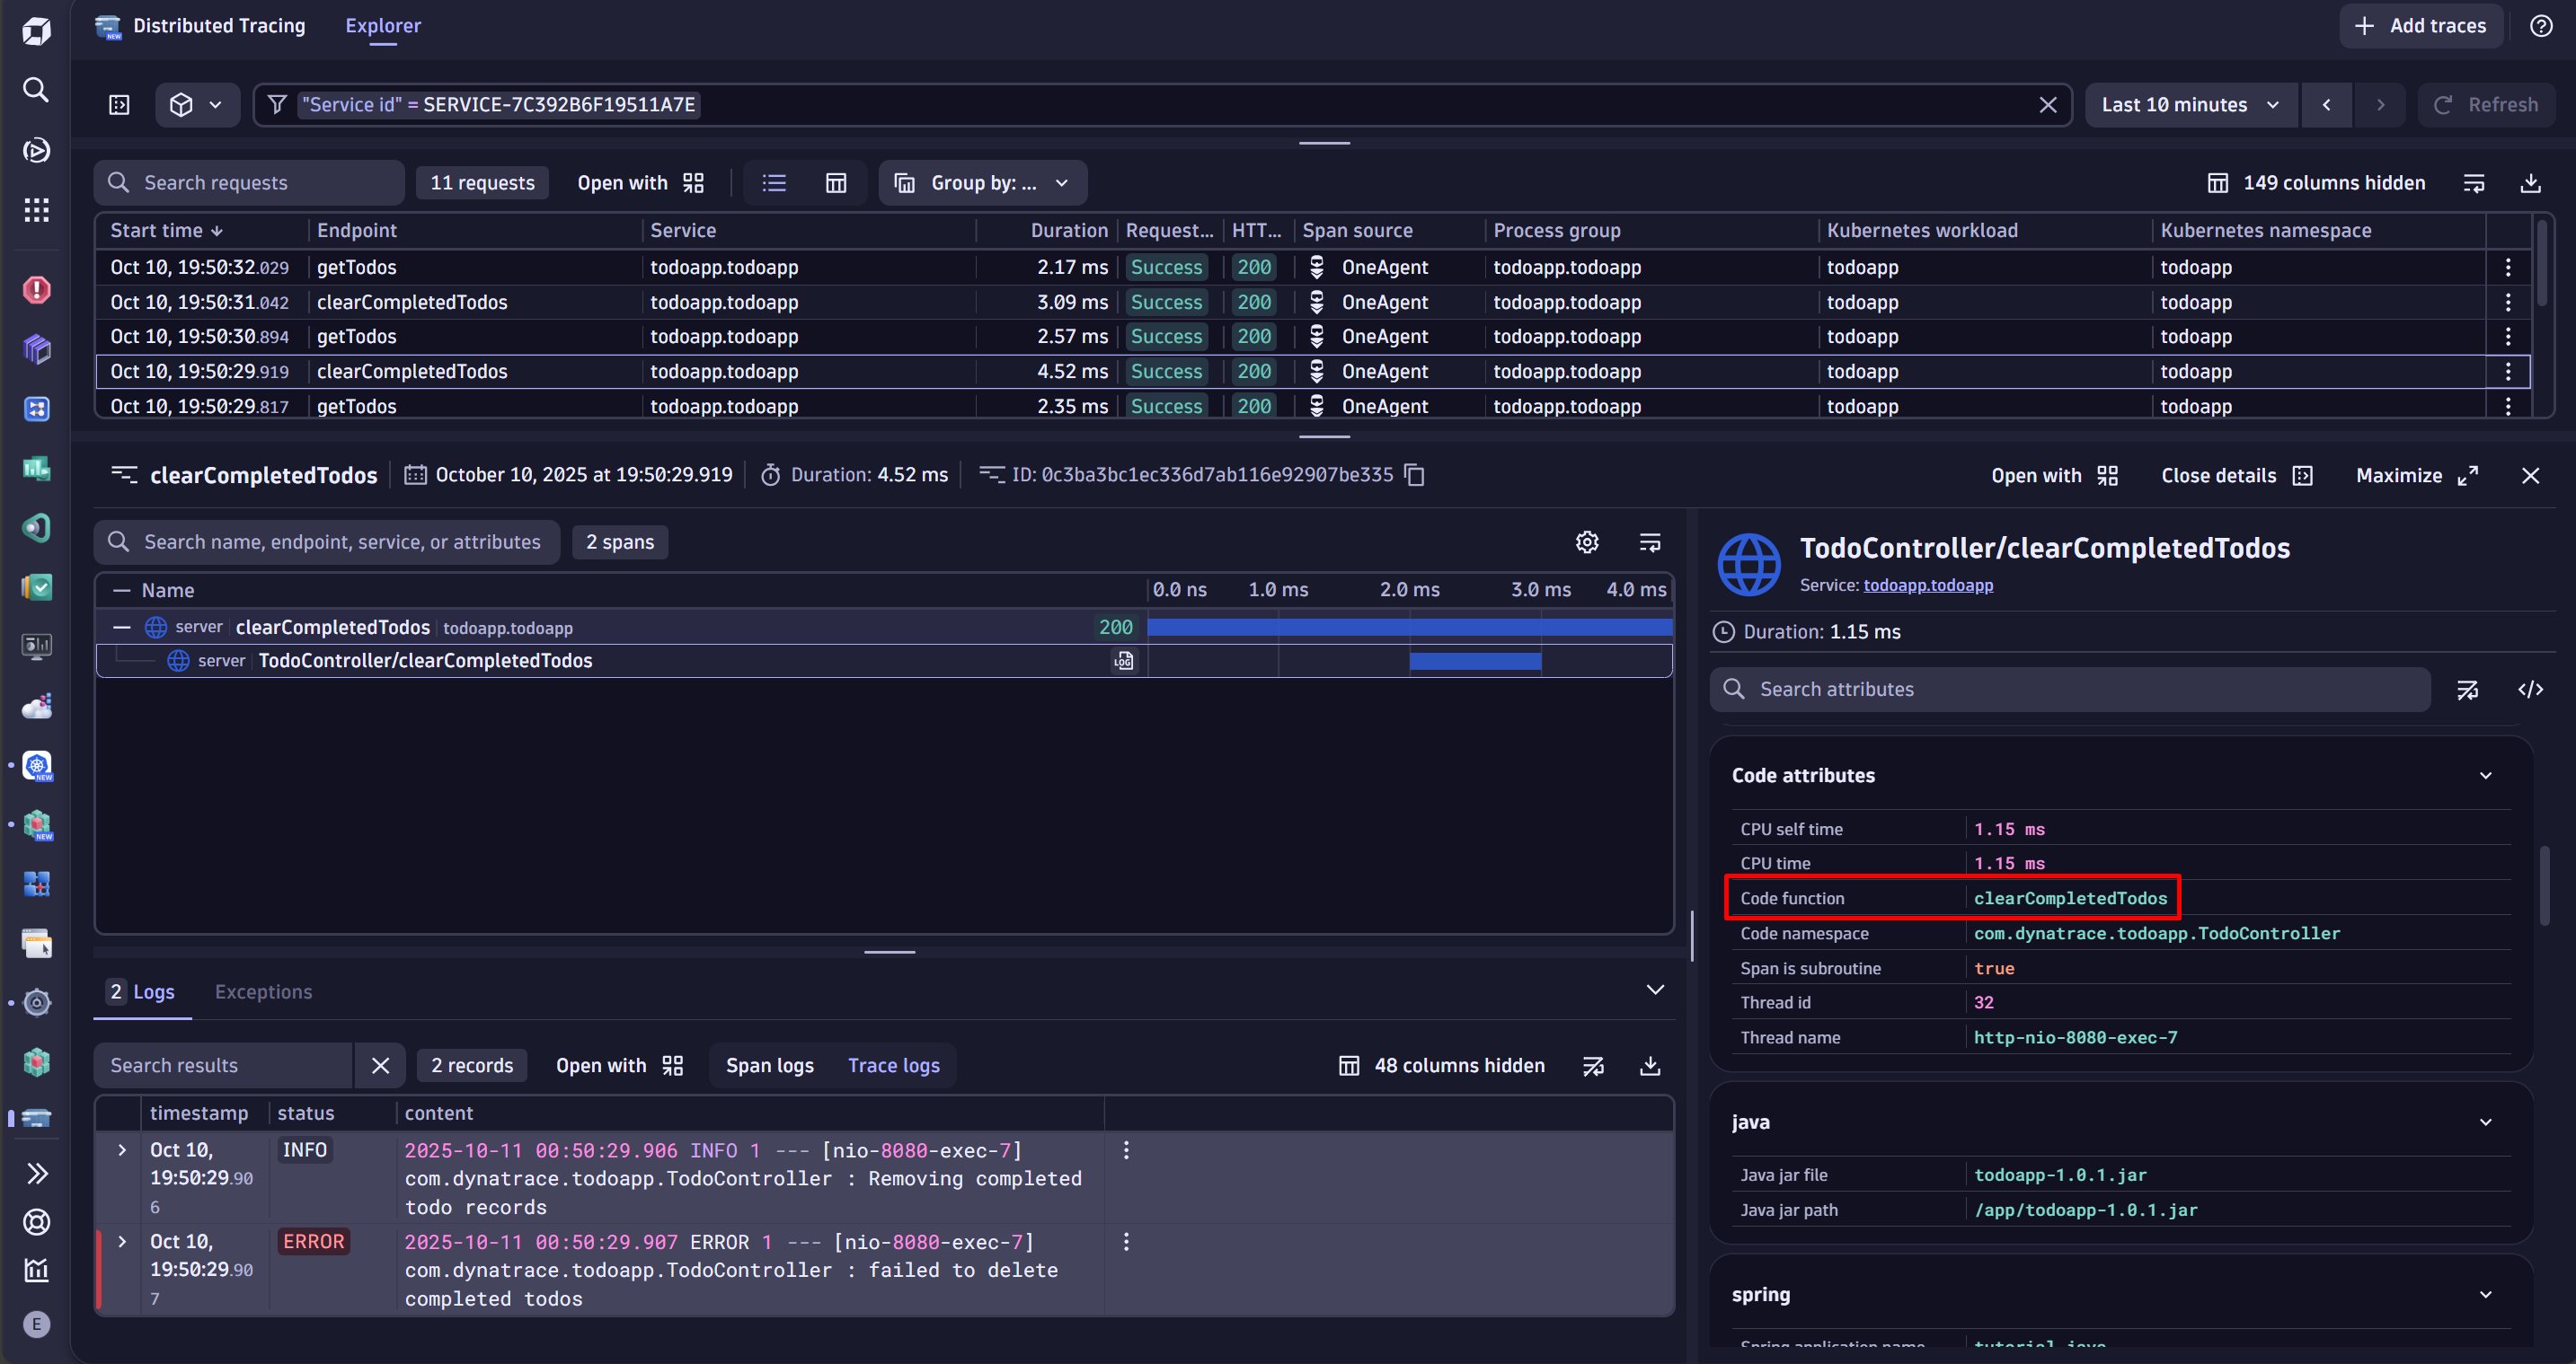Download the log records
Viewport: 2576px width, 1364px height.
pyautogui.click(x=1650, y=1065)
